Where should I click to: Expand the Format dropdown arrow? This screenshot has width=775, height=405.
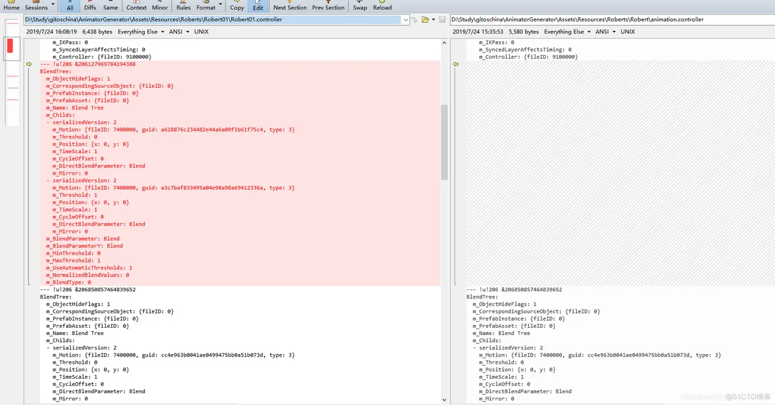pyautogui.click(x=221, y=5)
